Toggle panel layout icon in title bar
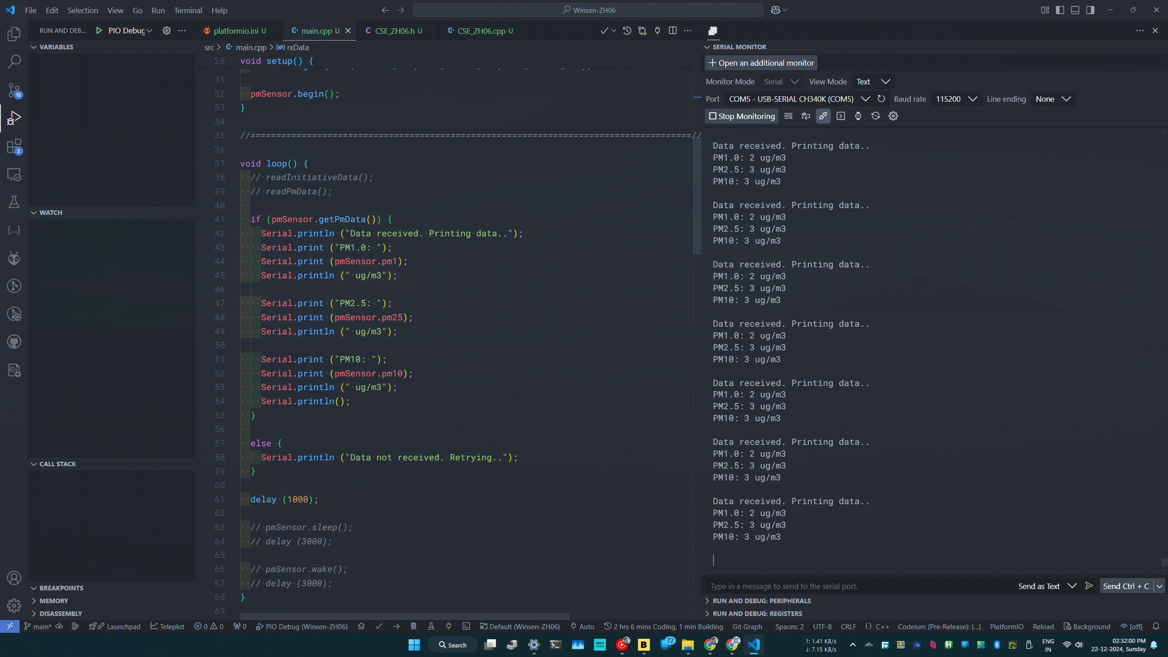This screenshot has width=1168, height=657. [x=1075, y=10]
